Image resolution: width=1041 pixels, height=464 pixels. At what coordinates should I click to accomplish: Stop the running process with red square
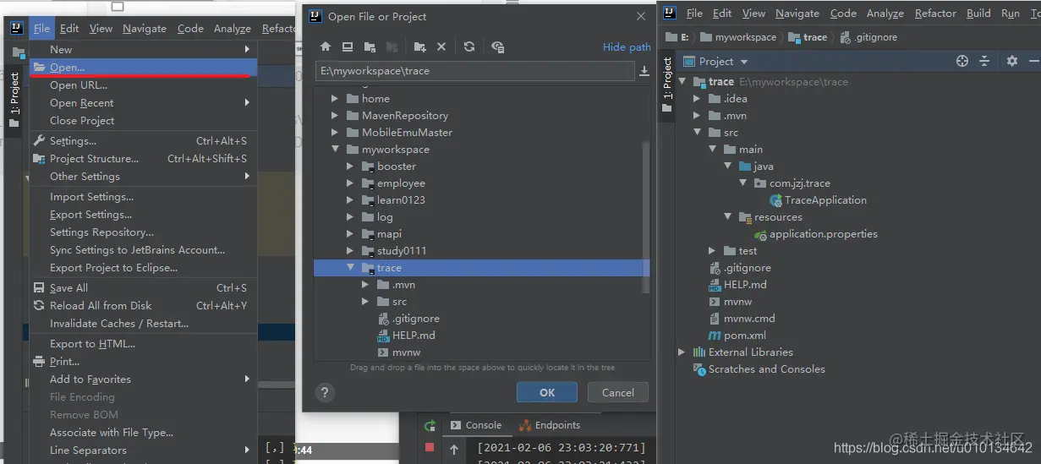tap(430, 448)
